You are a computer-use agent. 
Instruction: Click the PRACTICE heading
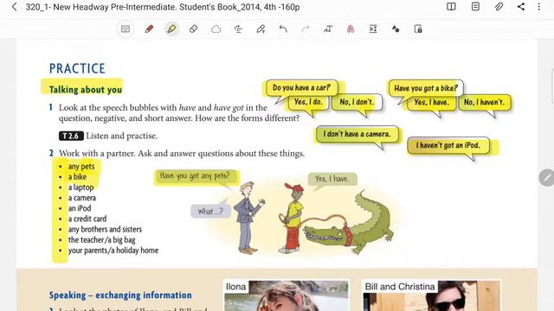pyautogui.click(x=77, y=68)
